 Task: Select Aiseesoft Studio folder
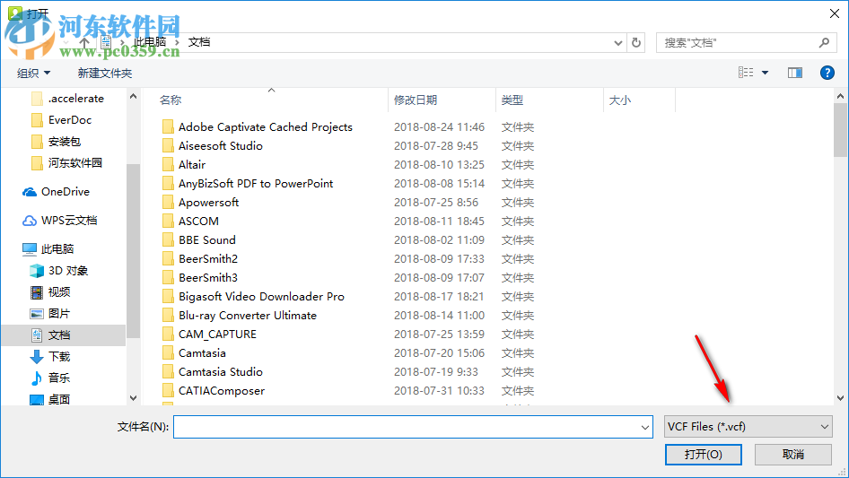tap(221, 146)
